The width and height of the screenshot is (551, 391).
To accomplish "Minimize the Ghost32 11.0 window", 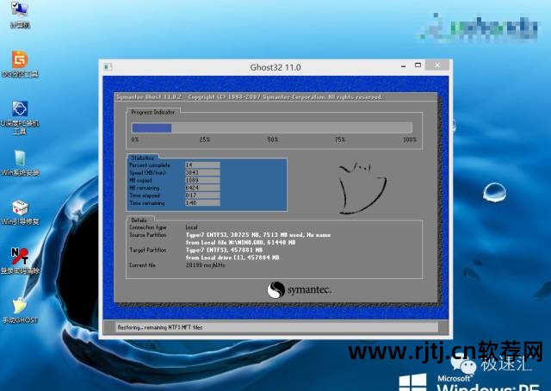I will coord(404,65).
